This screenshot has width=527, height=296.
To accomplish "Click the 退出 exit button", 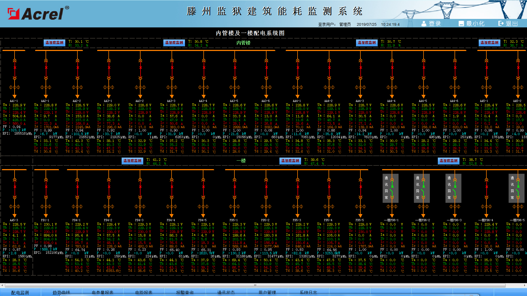I will tap(508, 24).
